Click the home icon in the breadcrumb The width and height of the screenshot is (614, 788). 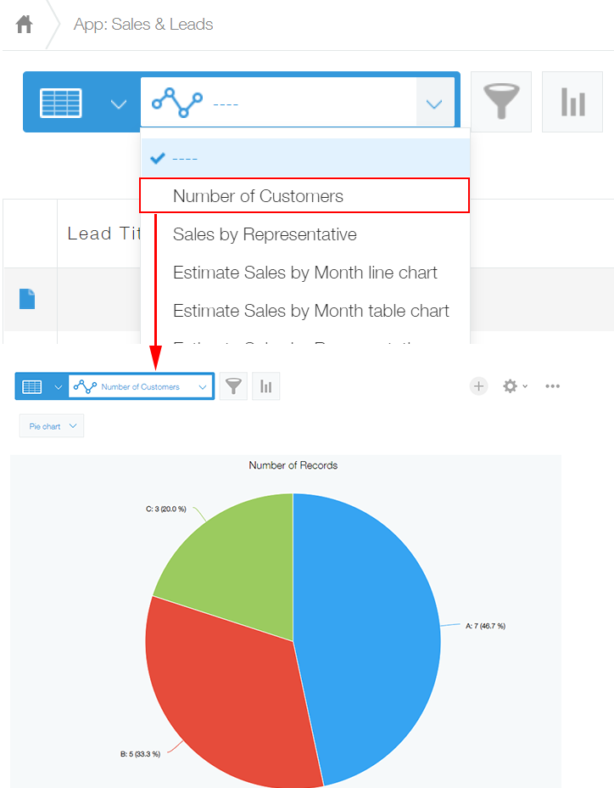point(25,25)
